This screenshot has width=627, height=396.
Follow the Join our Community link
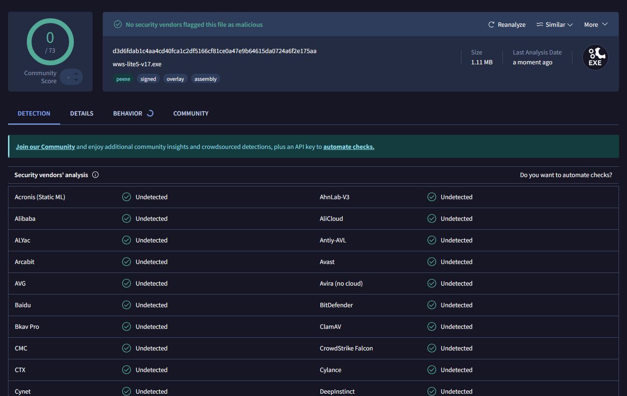pos(46,147)
